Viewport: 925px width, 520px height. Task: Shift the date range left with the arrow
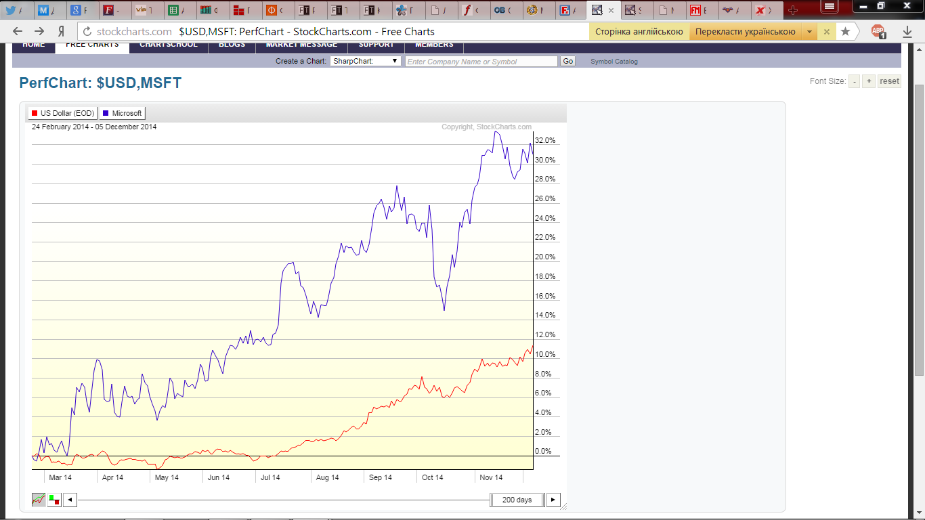coord(70,500)
